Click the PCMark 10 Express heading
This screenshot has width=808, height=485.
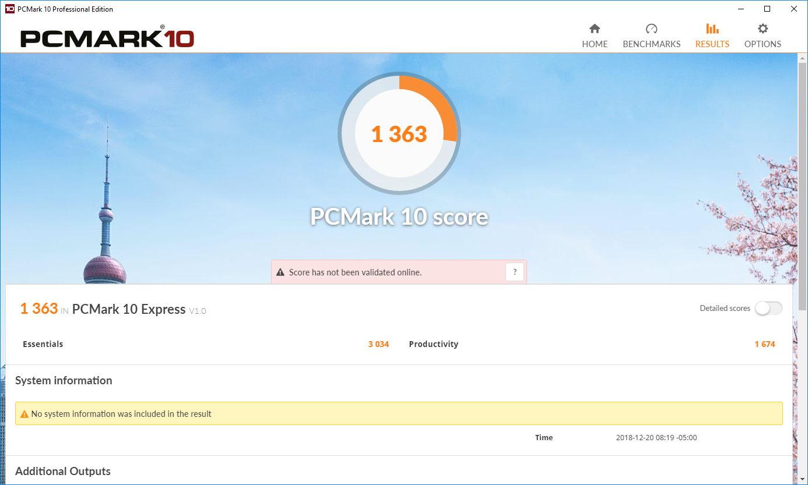click(x=129, y=309)
